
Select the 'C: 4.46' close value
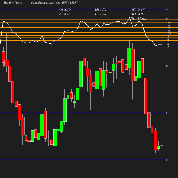coord(65,14)
